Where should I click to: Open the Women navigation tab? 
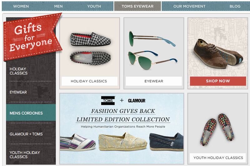[21, 6]
